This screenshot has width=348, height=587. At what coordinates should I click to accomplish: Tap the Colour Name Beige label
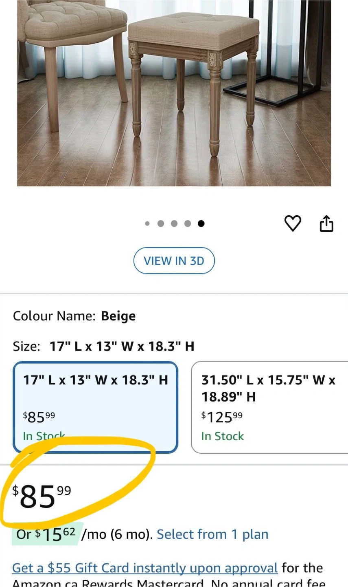pos(74,316)
